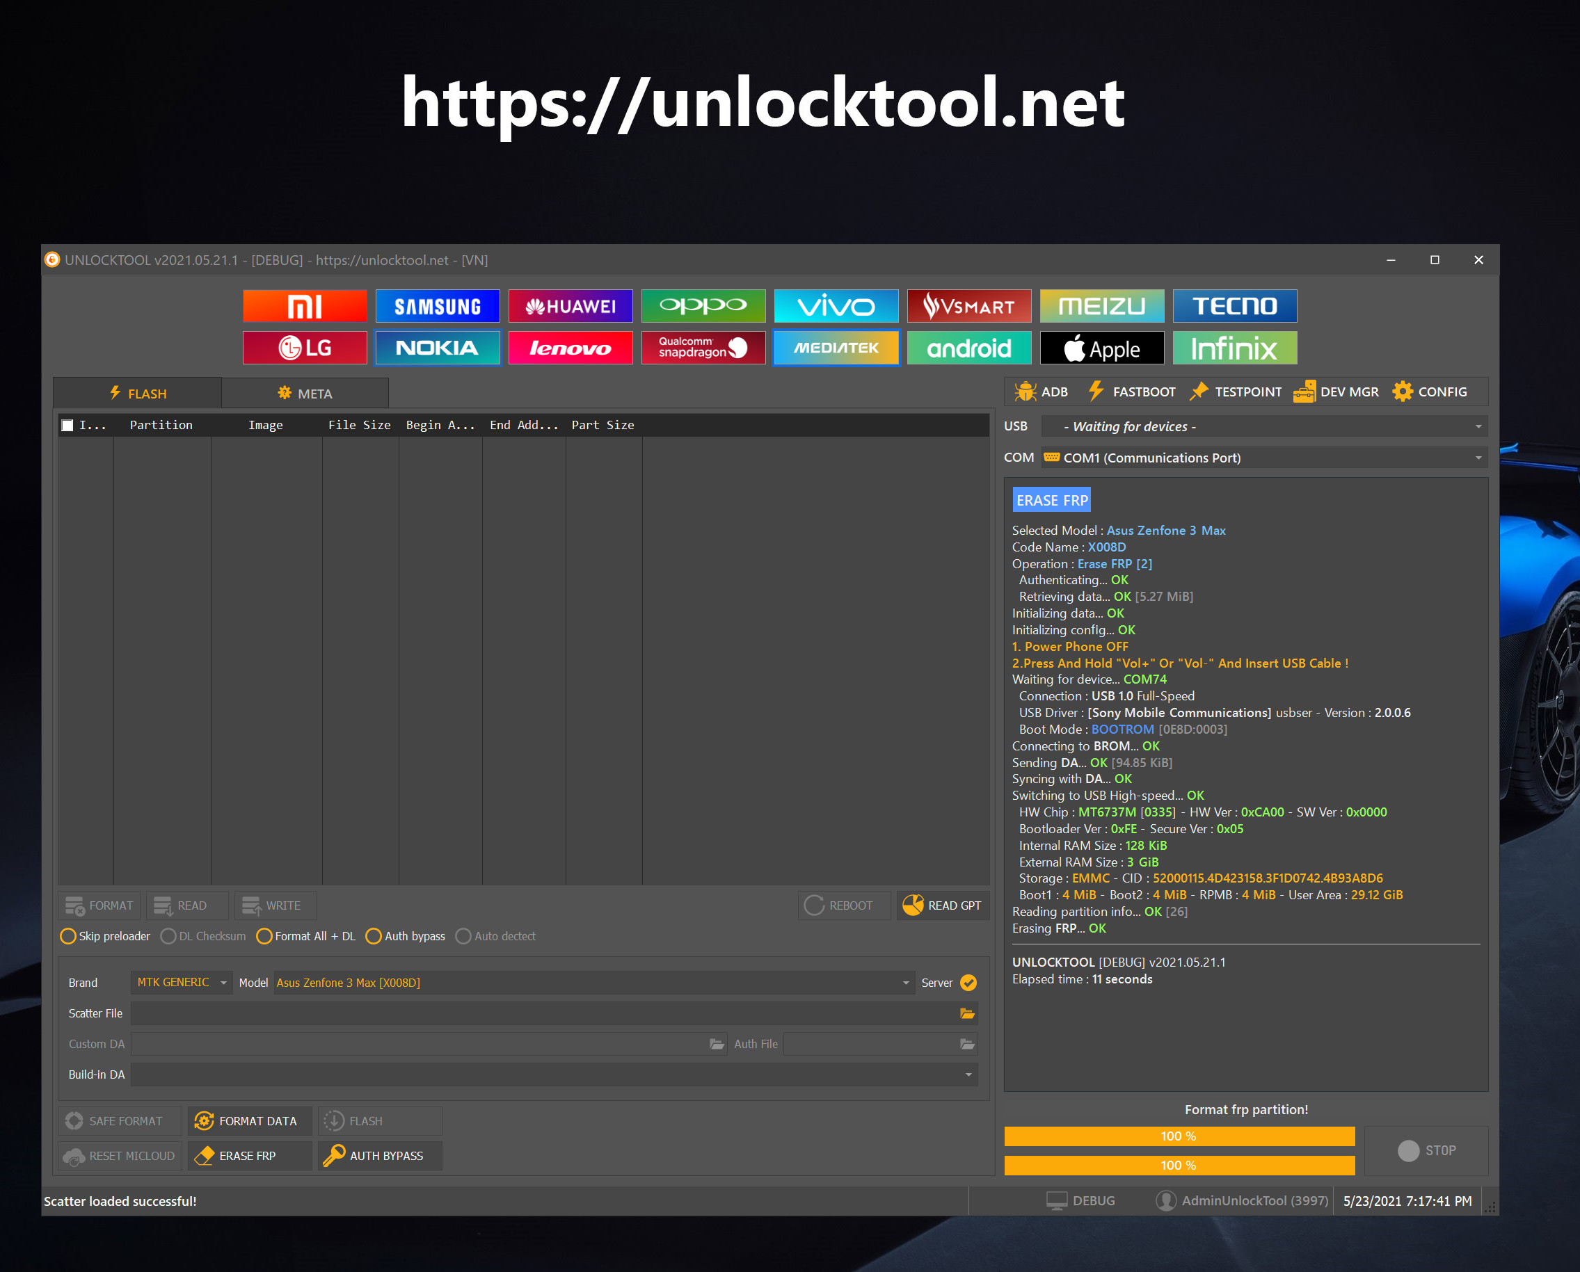The width and height of the screenshot is (1580, 1272).
Task: Click the lower 100% progress bar
Action: pos(1179,1166)
